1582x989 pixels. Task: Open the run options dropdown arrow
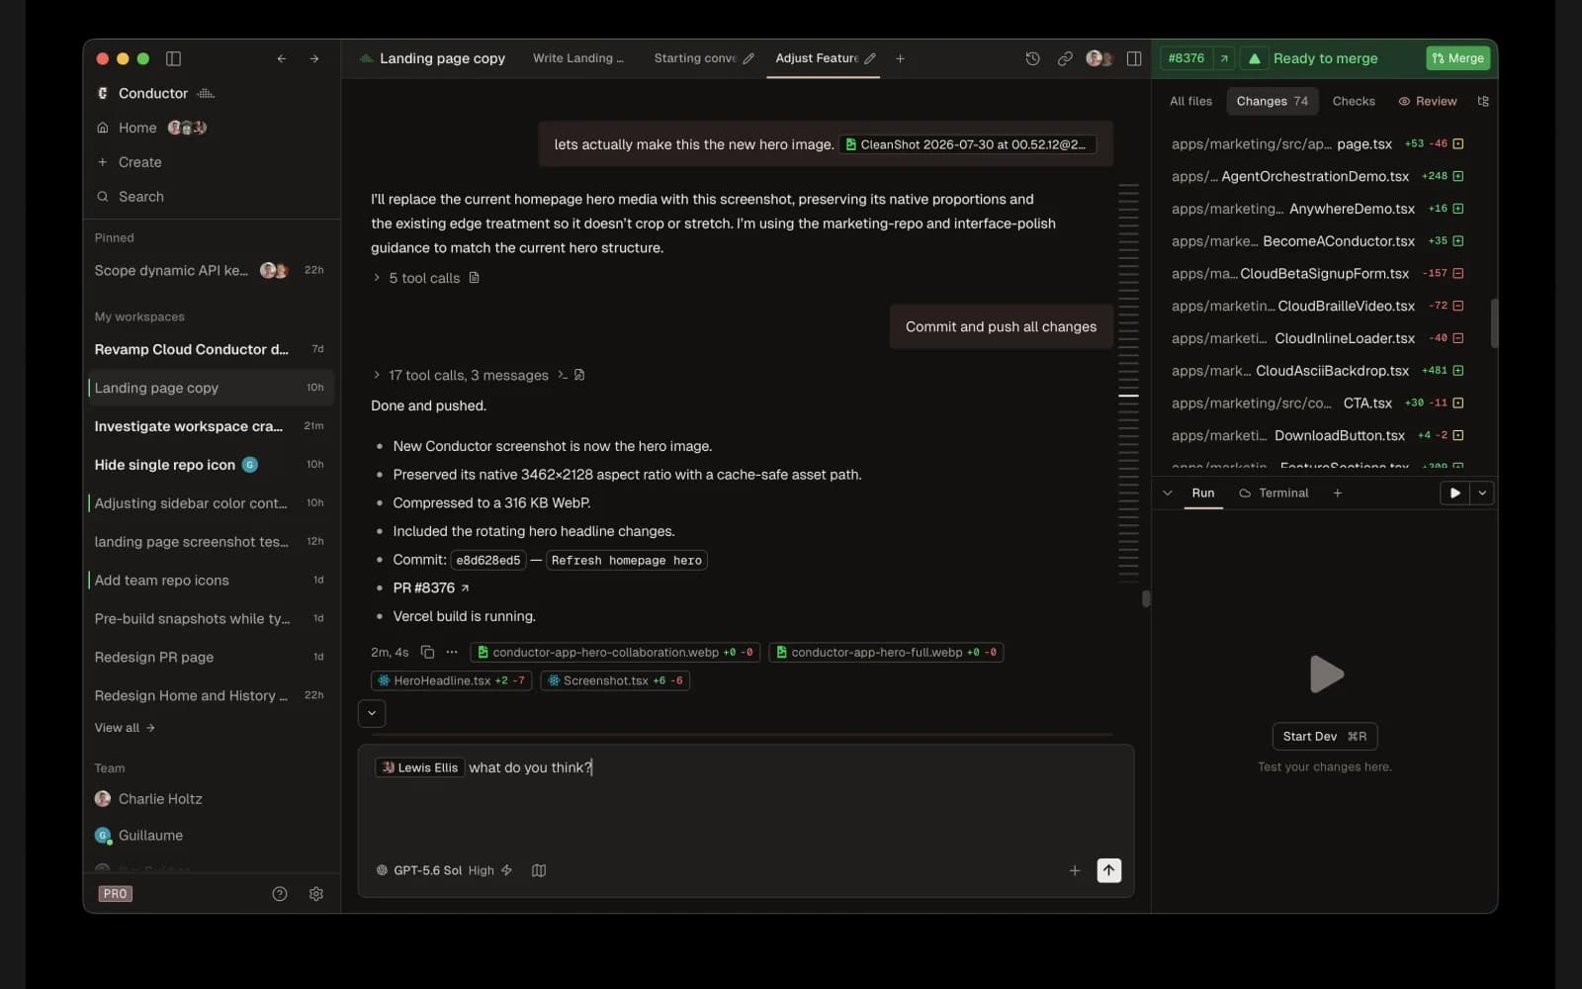tap(1482, 493)
